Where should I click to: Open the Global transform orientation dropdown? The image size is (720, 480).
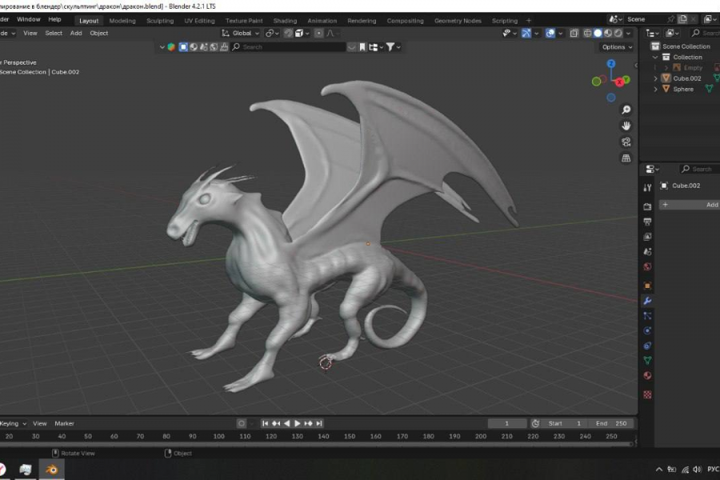[x=241, y=33]
